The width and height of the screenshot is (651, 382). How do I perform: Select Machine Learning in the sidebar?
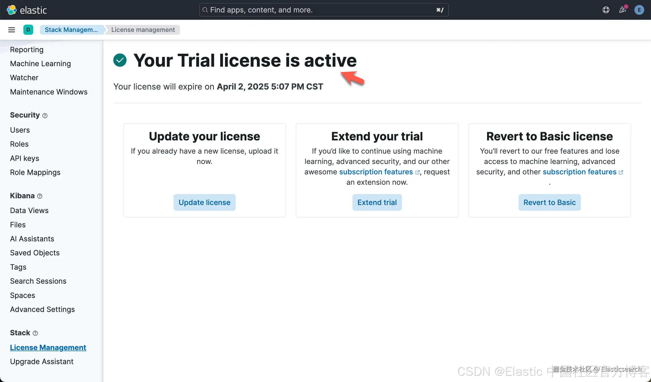41,64
